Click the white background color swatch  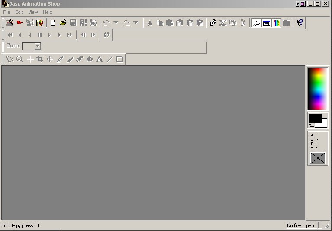coord(324,124)
